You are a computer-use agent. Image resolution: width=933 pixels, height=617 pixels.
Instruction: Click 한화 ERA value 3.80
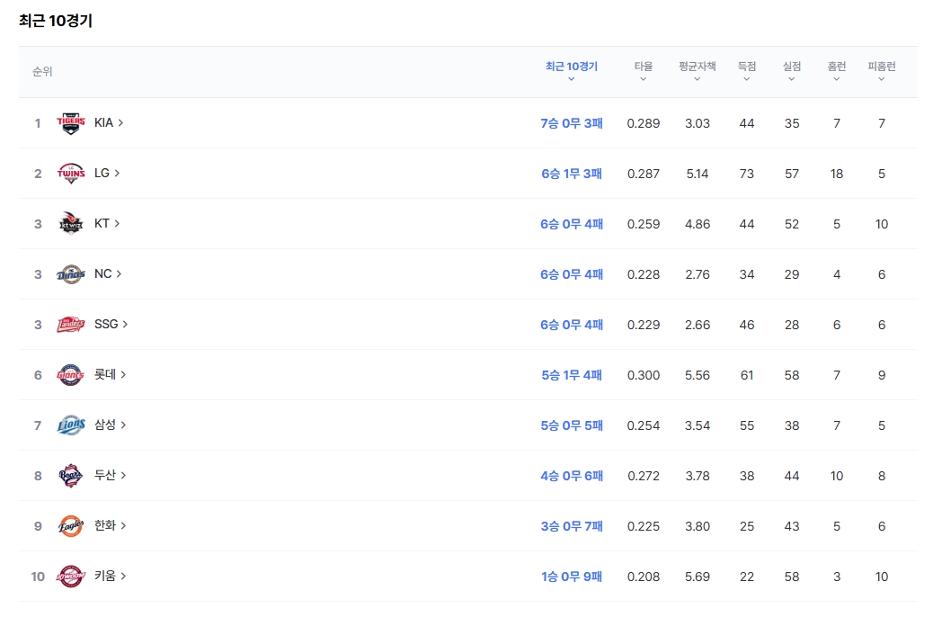pyautogui.click(x=698, y=526)
